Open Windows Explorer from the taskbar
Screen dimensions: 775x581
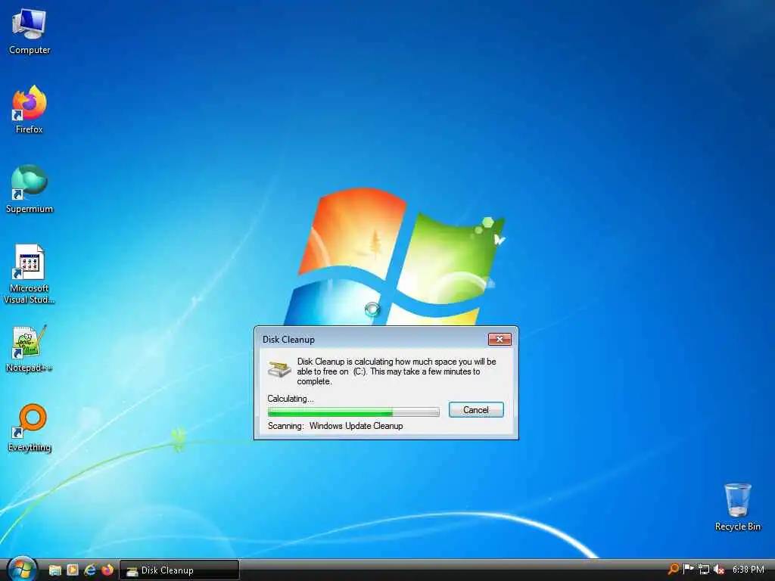54,570
